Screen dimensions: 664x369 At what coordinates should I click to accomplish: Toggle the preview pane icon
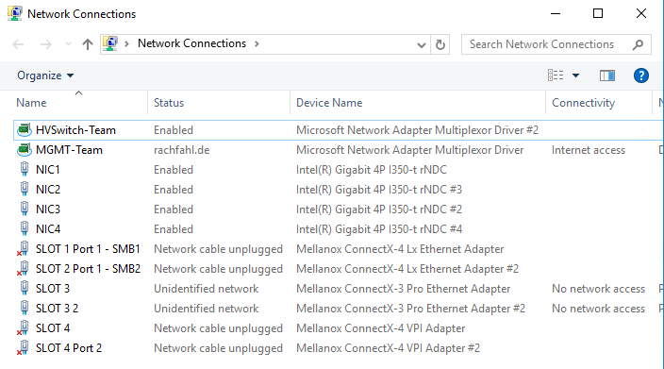point(607,75)
